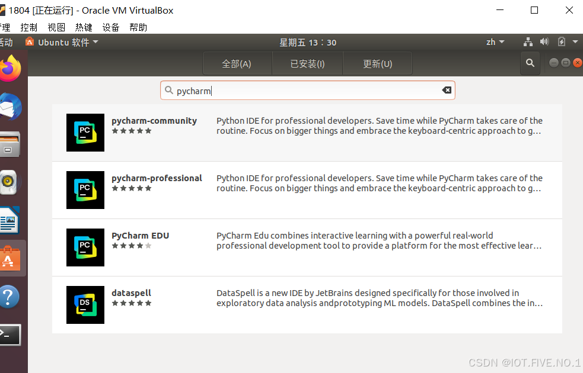Open the 控制 VirtualBox menu
The image size is (583, 373).
pyautogui.click(x=28, y=27)
